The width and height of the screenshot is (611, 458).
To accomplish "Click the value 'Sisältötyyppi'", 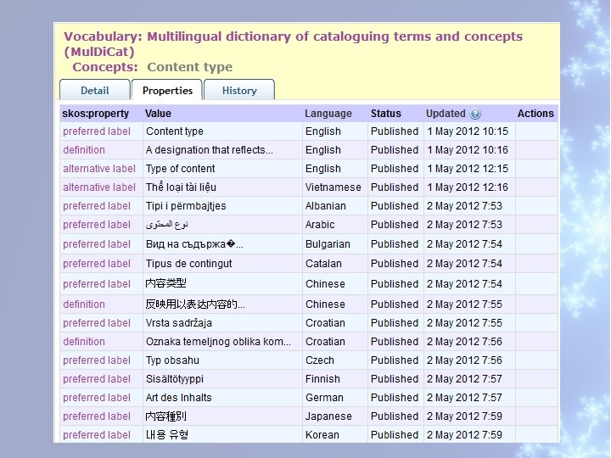I will 175,379.
